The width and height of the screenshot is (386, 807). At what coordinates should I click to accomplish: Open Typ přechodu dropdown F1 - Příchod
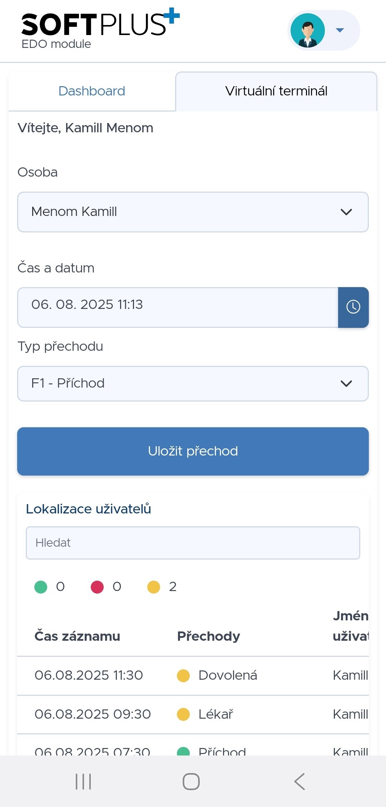click(x=193, y=384)
